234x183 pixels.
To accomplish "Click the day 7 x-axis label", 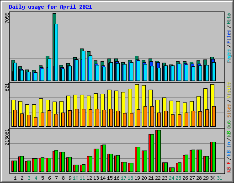I will coord(56,178).
